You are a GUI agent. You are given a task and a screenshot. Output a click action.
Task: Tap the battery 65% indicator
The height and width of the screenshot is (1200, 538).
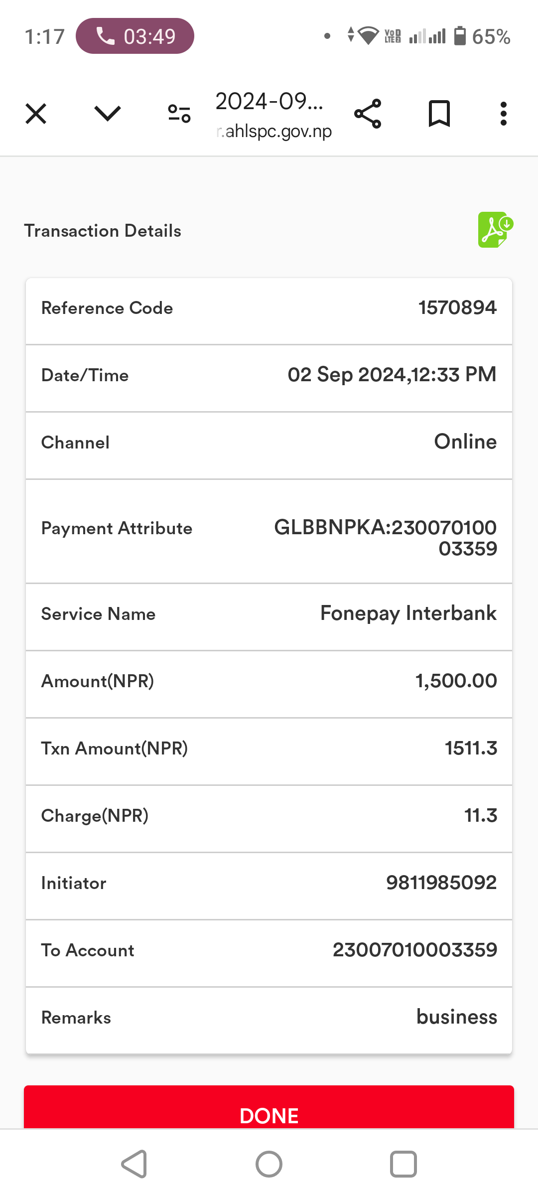click(x=482, y=36)
